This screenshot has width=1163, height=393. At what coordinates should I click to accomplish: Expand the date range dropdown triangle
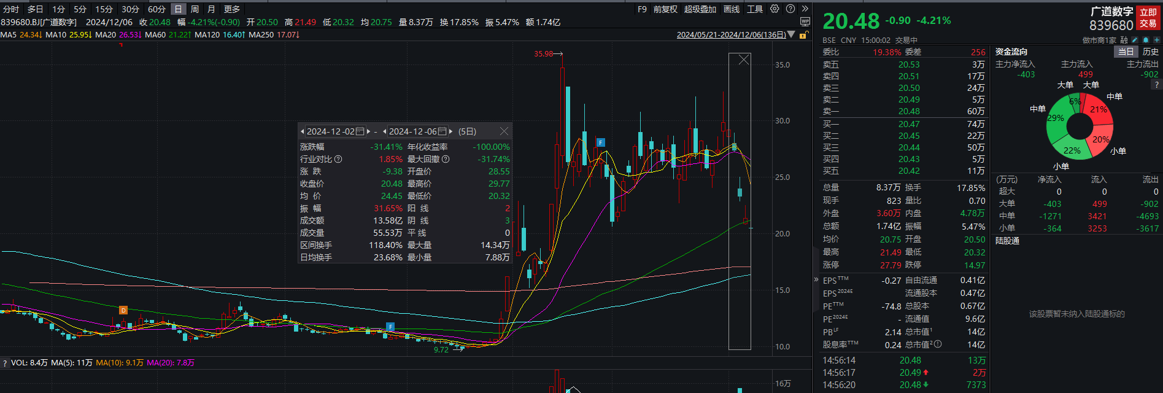point(791,35)
